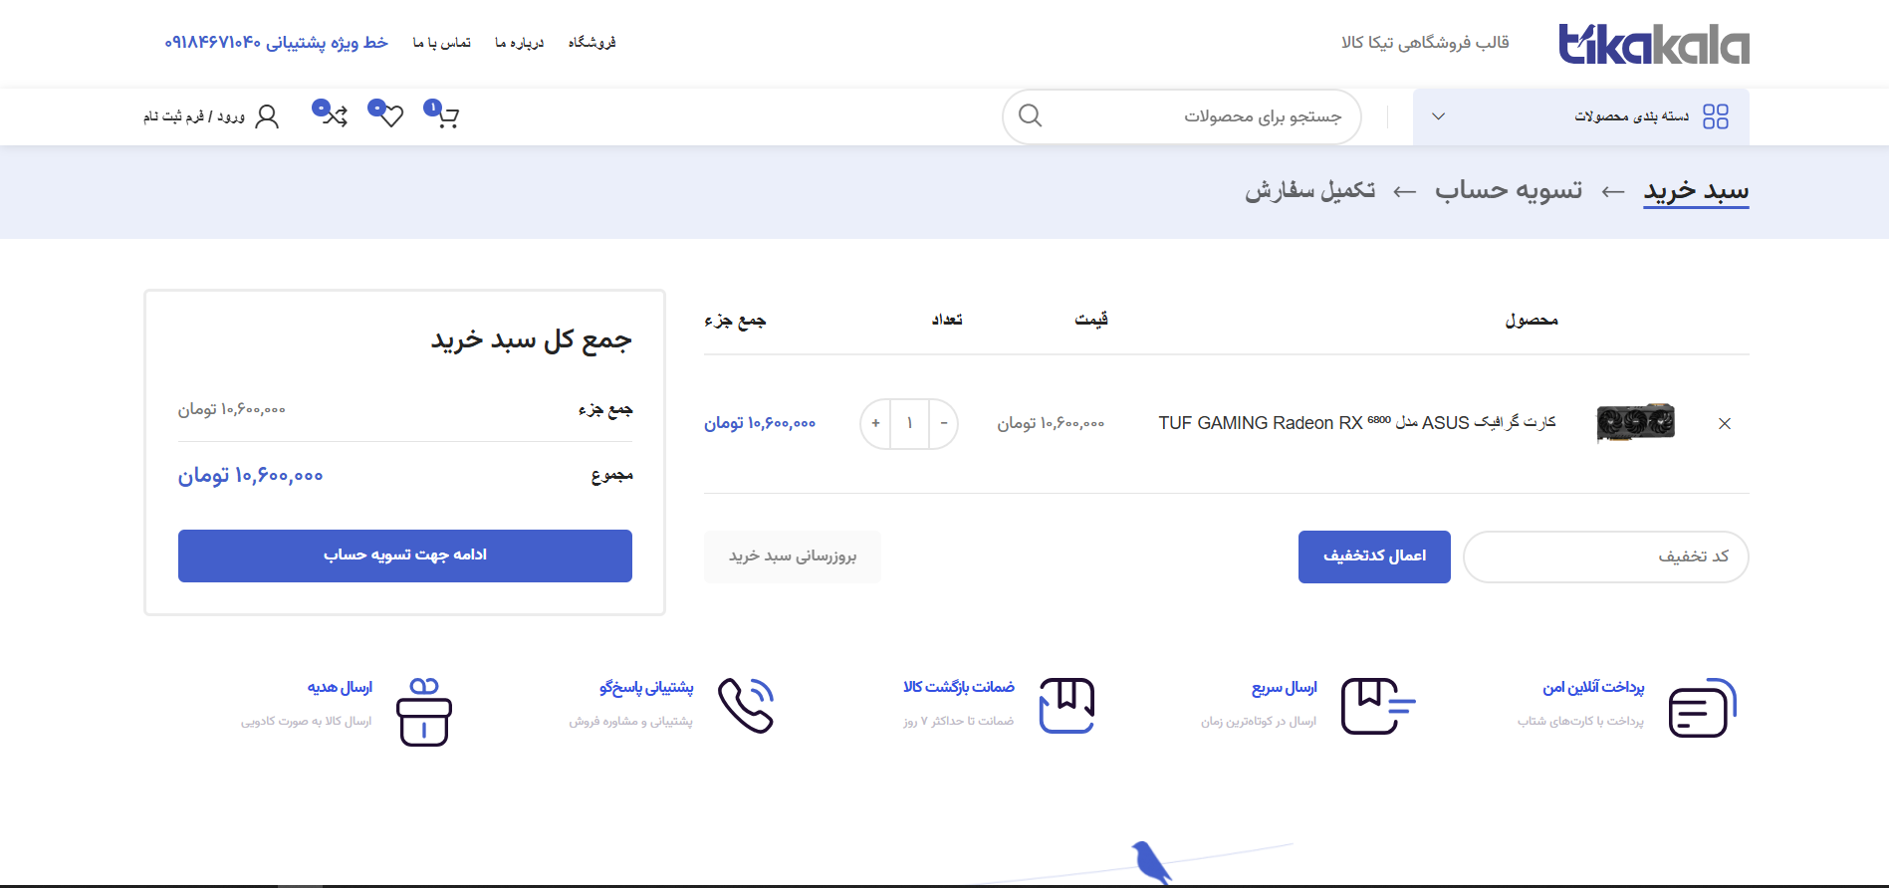Click the search magnifier icon
1889x888 pixels.
pos(1031,116)
